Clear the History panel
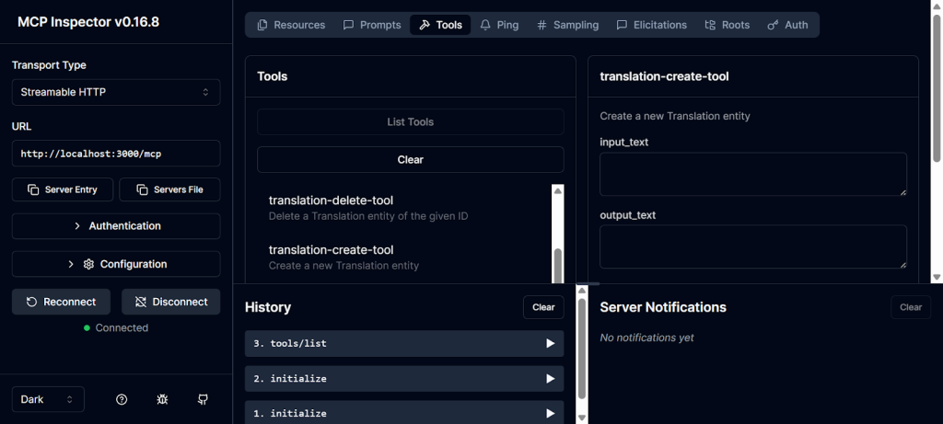Viewport: 943px width, 424px height. [543, 307]
